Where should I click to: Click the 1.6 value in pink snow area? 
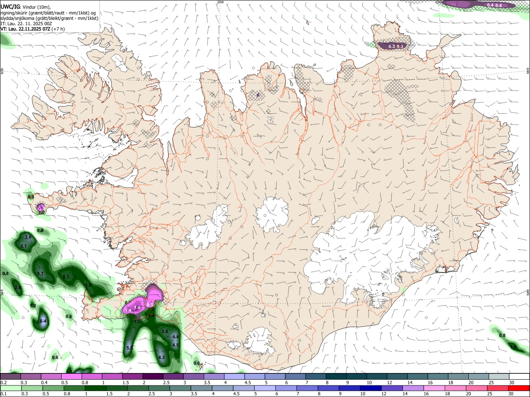pos(137,308)
